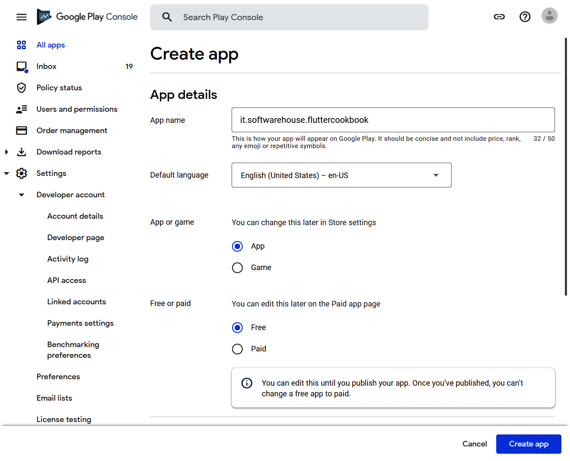Select the Free radio button

coord(237,327)
